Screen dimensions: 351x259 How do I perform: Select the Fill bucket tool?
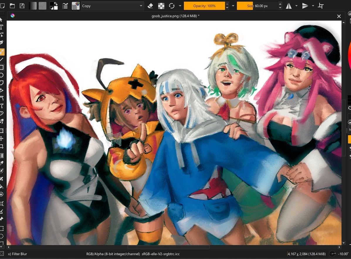tap(1, 186)
